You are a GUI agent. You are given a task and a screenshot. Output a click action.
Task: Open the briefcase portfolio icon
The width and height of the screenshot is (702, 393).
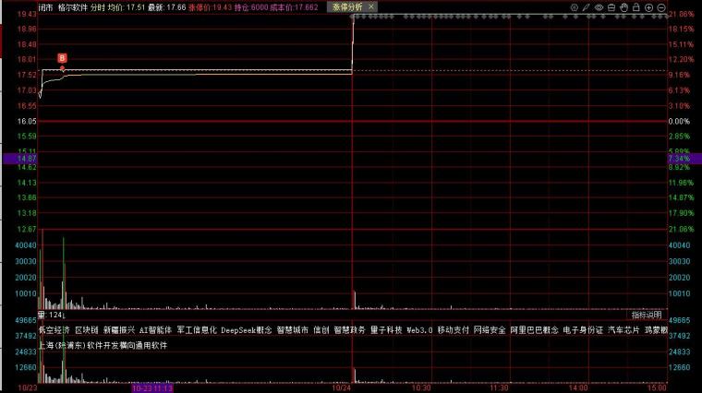coord(611,6)
